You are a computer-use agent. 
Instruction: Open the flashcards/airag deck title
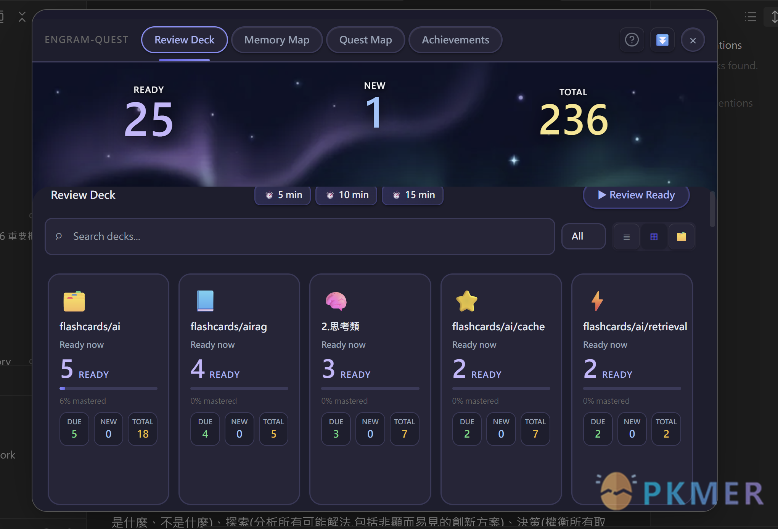coord(229,327)
